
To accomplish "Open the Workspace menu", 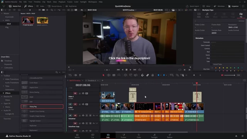I will click(x=93, y=2).
